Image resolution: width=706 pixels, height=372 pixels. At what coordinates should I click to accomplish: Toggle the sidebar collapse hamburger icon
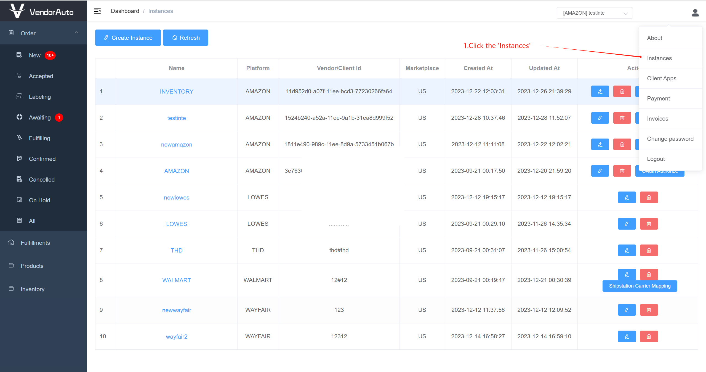97,11
